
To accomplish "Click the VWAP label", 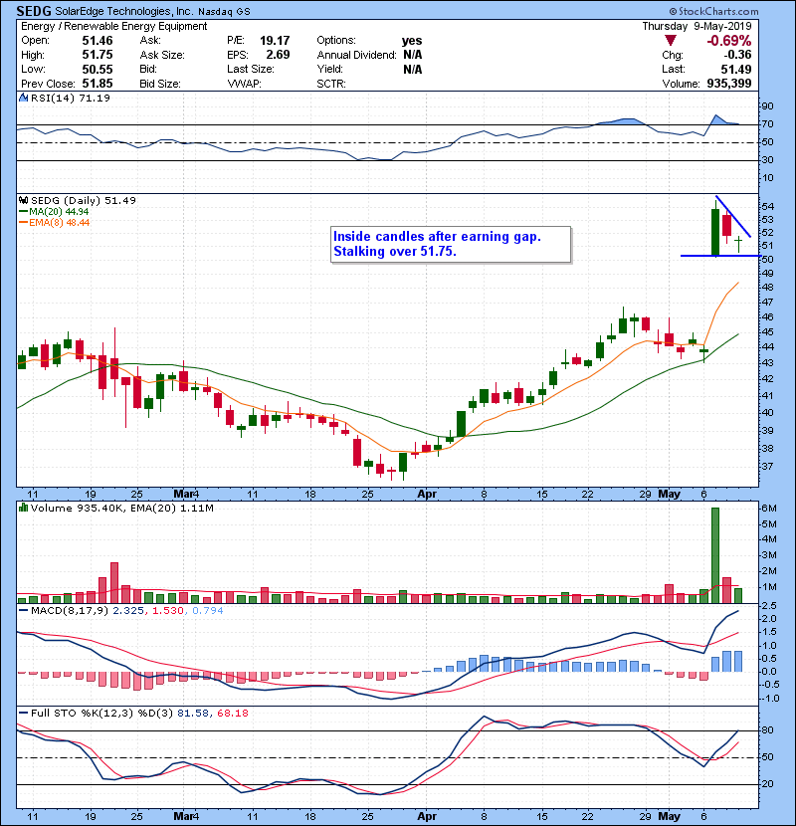I will [244, 84].
